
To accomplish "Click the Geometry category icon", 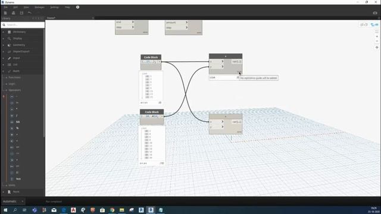I will (10, 45).
